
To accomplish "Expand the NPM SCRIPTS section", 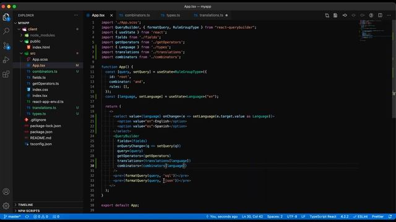I will click(48, 211).
